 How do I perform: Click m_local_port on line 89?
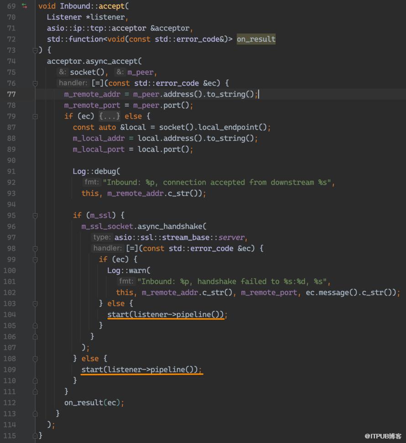[99, 149]
